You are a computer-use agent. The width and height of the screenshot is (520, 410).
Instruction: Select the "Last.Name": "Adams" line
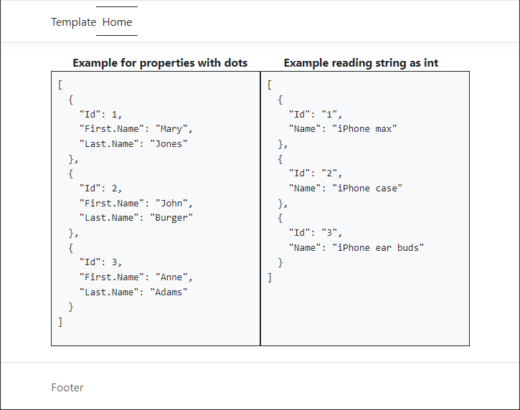[x=133, y=292]
